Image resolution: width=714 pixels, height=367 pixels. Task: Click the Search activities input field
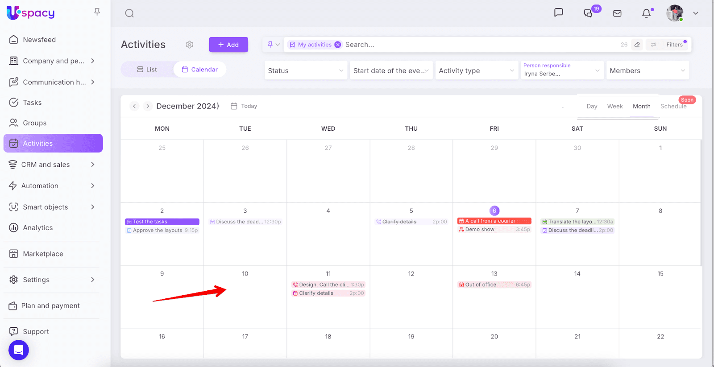click(x=477, y=45)
